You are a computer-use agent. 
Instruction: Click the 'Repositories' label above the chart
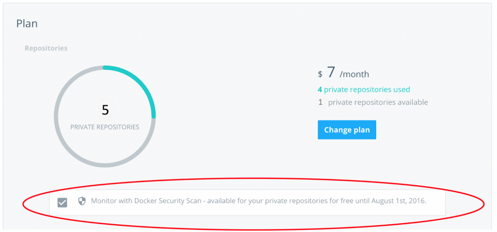(x=46, y=49)
